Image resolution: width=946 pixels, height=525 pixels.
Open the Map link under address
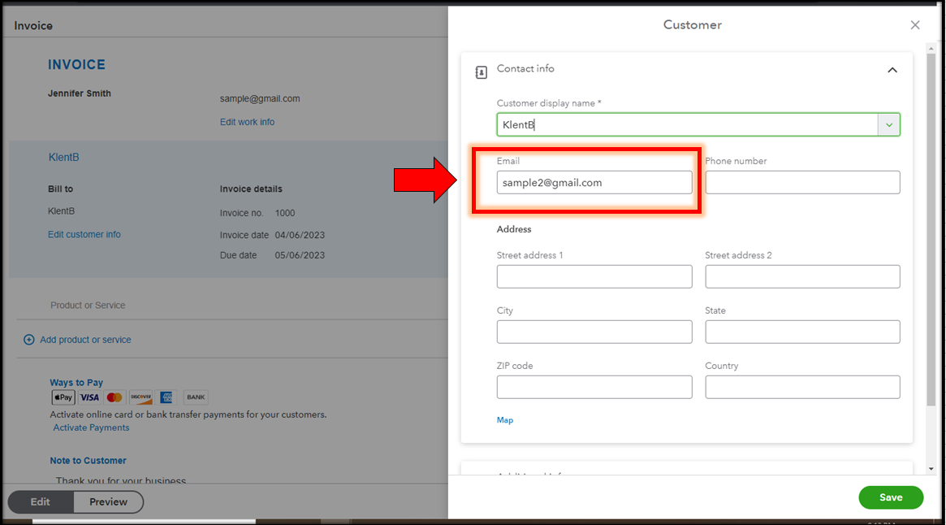(505, 420)
